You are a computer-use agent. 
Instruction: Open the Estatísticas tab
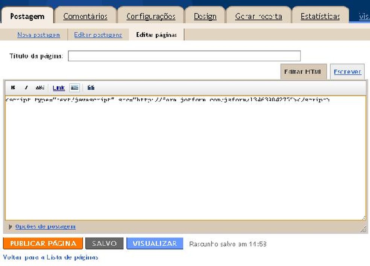[x=320, y=17]
